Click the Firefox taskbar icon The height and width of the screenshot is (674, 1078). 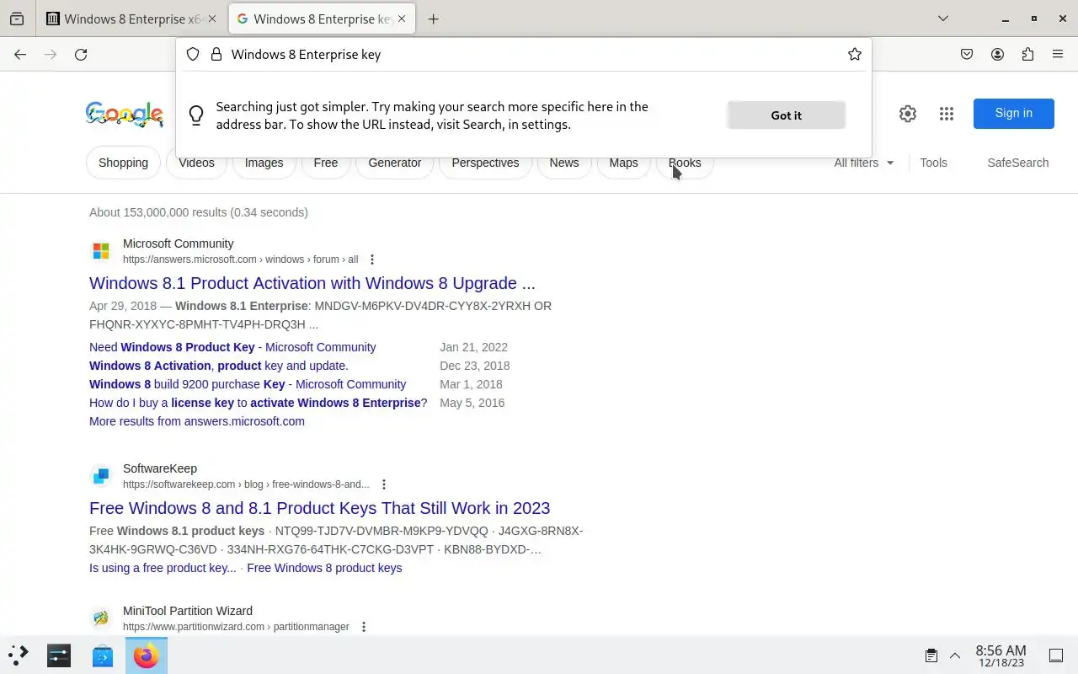click(147, 655)
